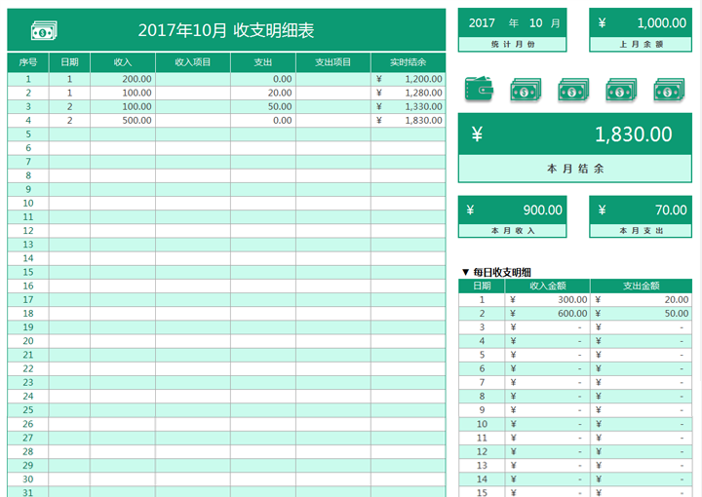Click the 本月结余 1,830.00 total box

pyautogui.click(x=574, y=134)
